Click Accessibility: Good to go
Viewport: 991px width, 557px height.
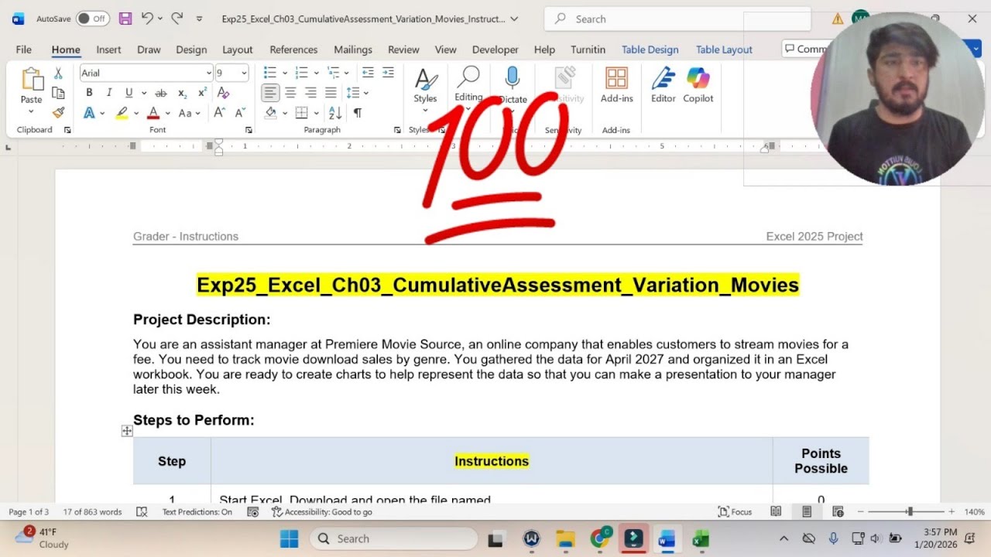pyautogui.click(x=322, y=512)
